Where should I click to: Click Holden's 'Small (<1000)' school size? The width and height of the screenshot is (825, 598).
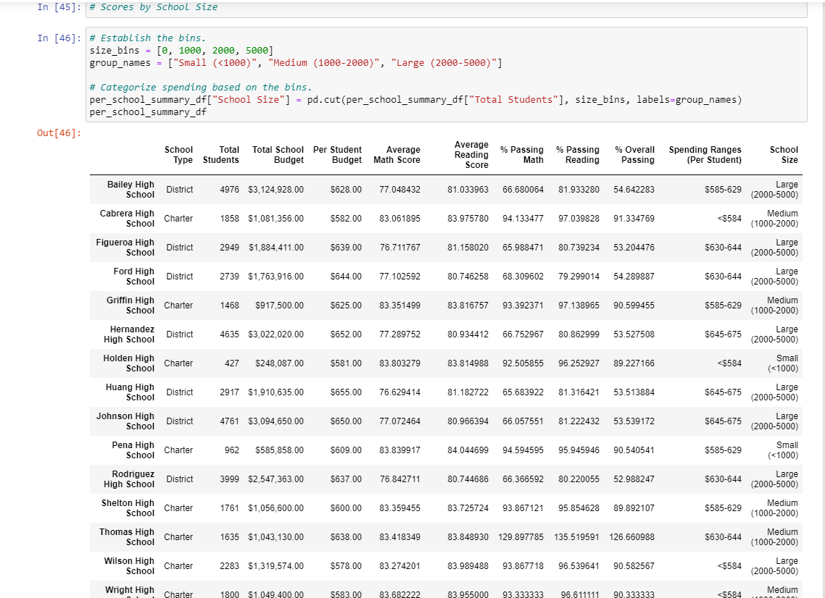[783, 363]
